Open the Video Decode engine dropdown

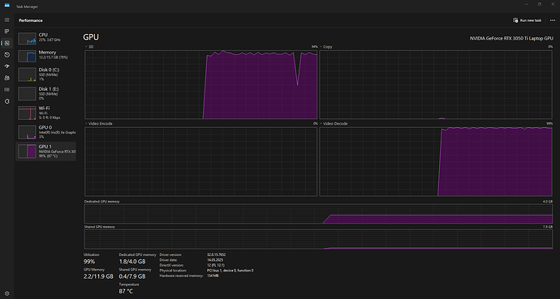334,124
